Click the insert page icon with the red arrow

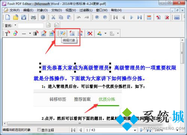158,17
